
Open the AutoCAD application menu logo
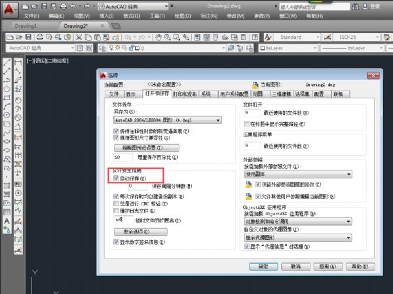tap(9, 10)
